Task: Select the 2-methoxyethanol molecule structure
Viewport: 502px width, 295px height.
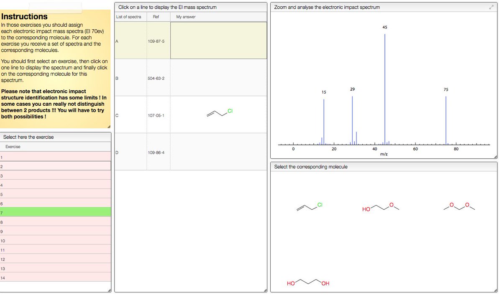Action: coord(381,207)
